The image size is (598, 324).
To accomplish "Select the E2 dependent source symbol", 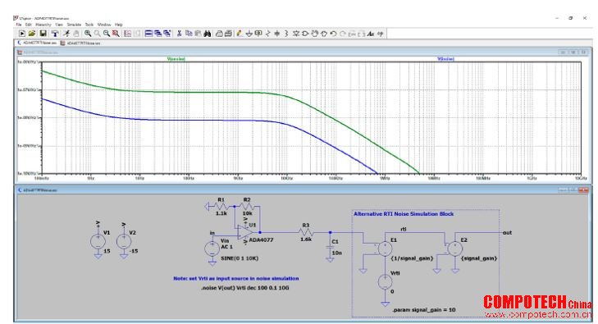I will click(454, 249).
